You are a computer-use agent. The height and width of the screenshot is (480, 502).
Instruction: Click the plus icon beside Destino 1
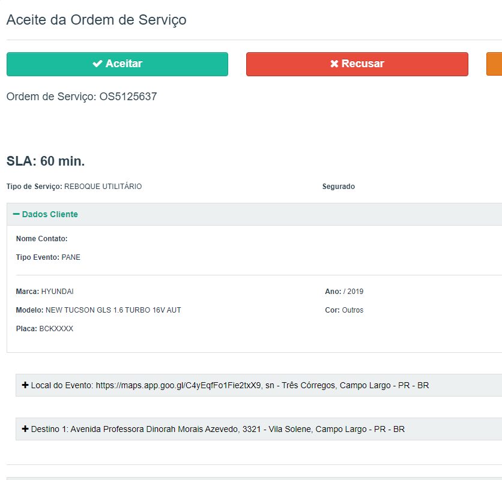(x=25, y=429)
